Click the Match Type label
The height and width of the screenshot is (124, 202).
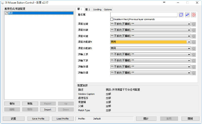point(84,110)
